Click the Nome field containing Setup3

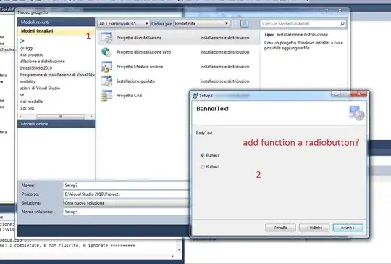126,186
